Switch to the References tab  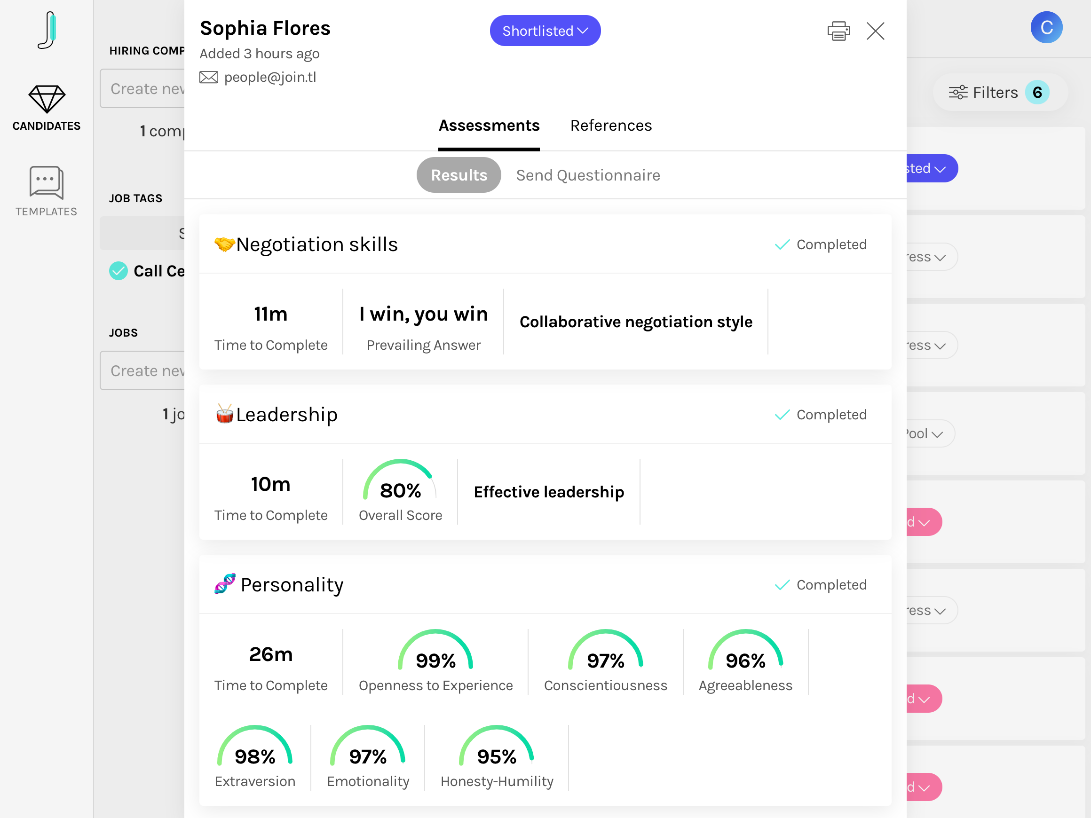tap(611, 126)
